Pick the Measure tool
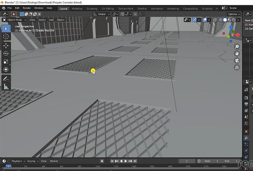Viewport: 253px width, 171px height. (x=6, y=87)
